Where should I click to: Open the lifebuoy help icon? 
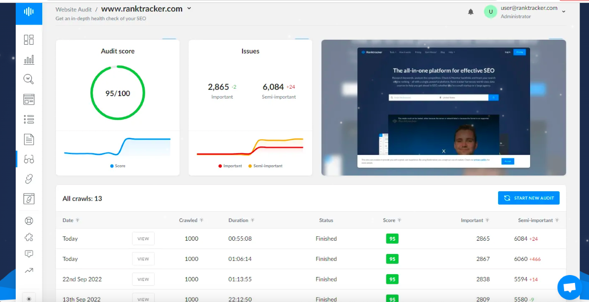[x=29, y=221]
